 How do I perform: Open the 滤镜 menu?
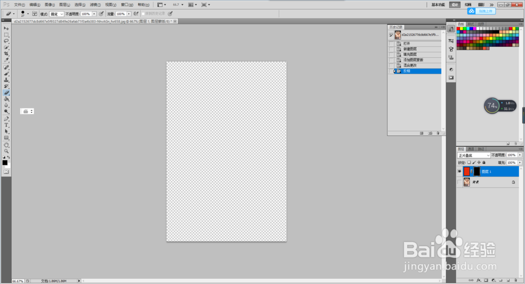[95, 5]
